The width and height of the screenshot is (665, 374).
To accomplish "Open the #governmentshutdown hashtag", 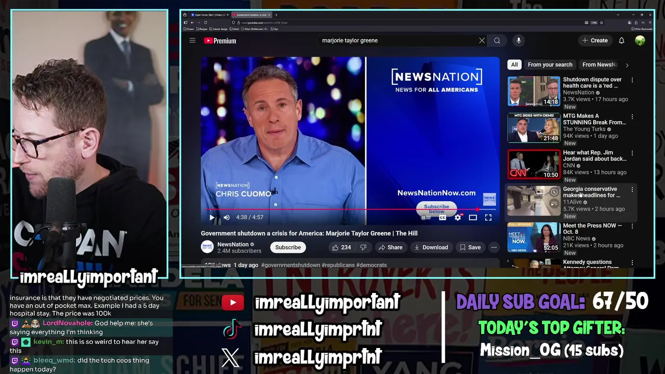I will point(290,265).
